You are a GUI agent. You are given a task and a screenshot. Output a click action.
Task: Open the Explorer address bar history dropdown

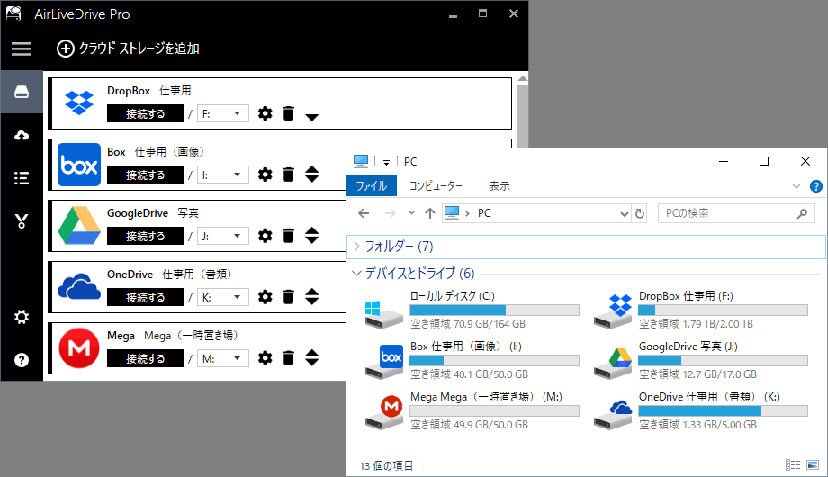(x=625, y=213)
